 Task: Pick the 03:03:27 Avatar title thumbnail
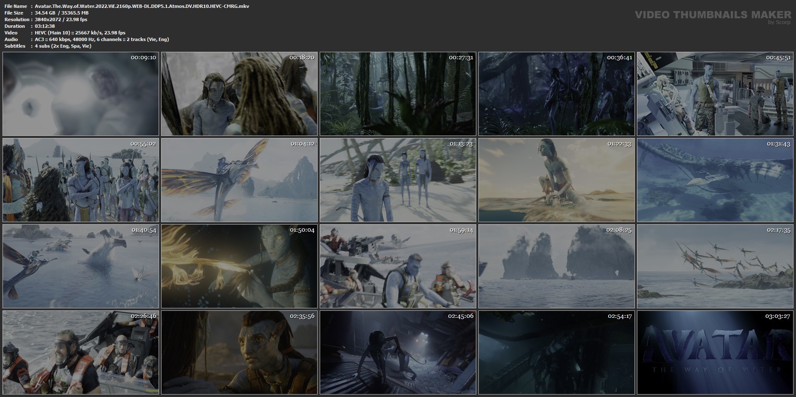click(x=715, y=353)
